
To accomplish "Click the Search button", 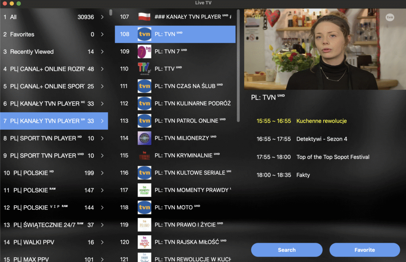I will (287, 250).
